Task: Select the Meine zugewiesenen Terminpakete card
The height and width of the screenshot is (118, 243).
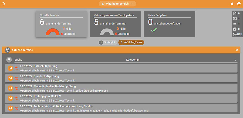Action: pos(115,24)
